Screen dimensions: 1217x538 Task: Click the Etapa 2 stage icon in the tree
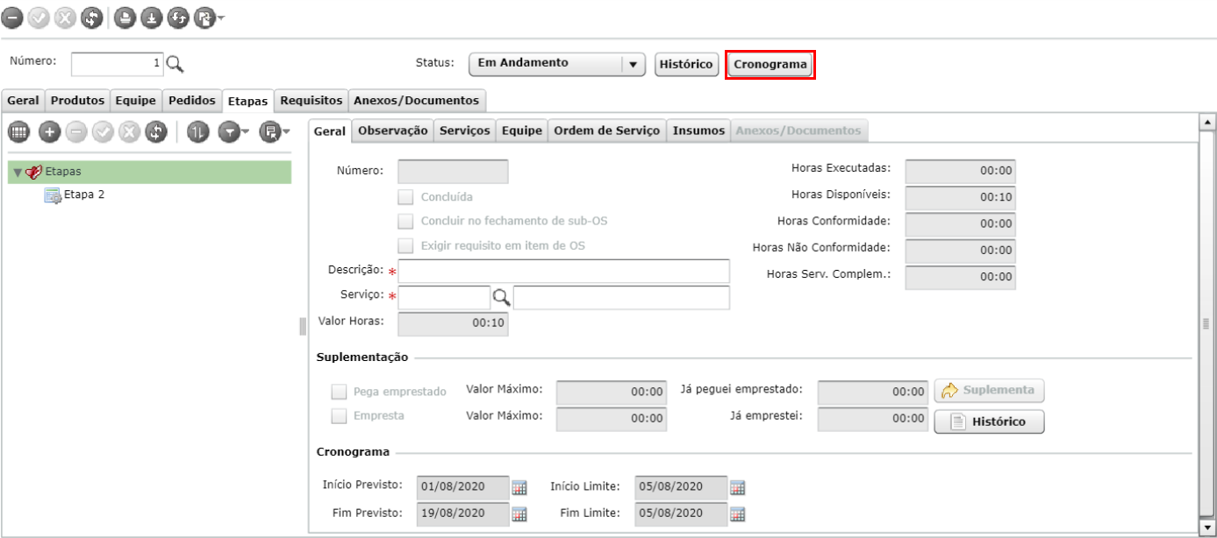(x=52, y=195)
